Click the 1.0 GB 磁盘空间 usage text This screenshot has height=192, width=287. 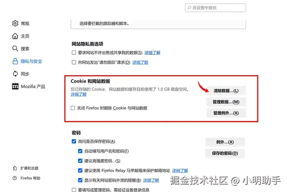coord(173,89)
